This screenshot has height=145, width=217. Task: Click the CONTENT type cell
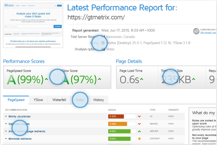tap(155, 139)
